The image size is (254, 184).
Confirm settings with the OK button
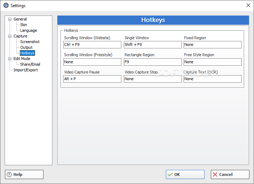[x=185, y=174]
